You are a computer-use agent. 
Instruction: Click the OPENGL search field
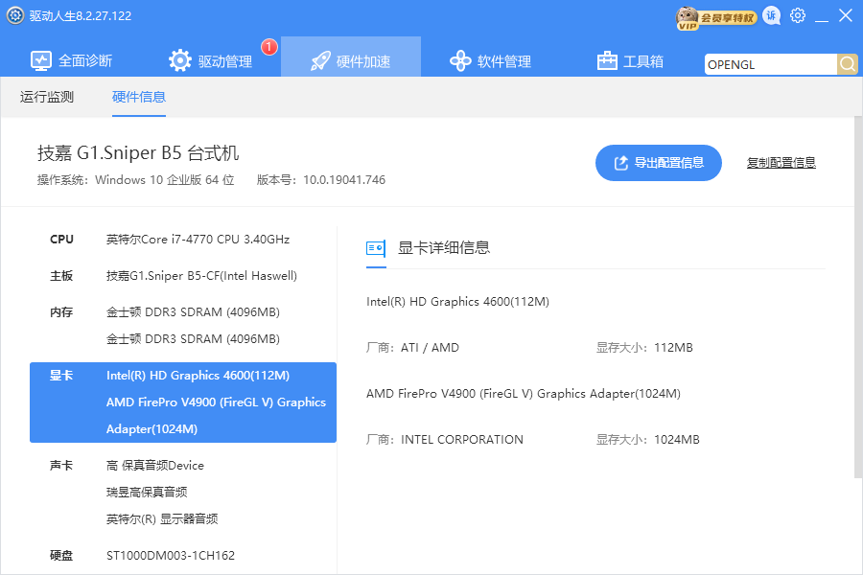point(771,64)
